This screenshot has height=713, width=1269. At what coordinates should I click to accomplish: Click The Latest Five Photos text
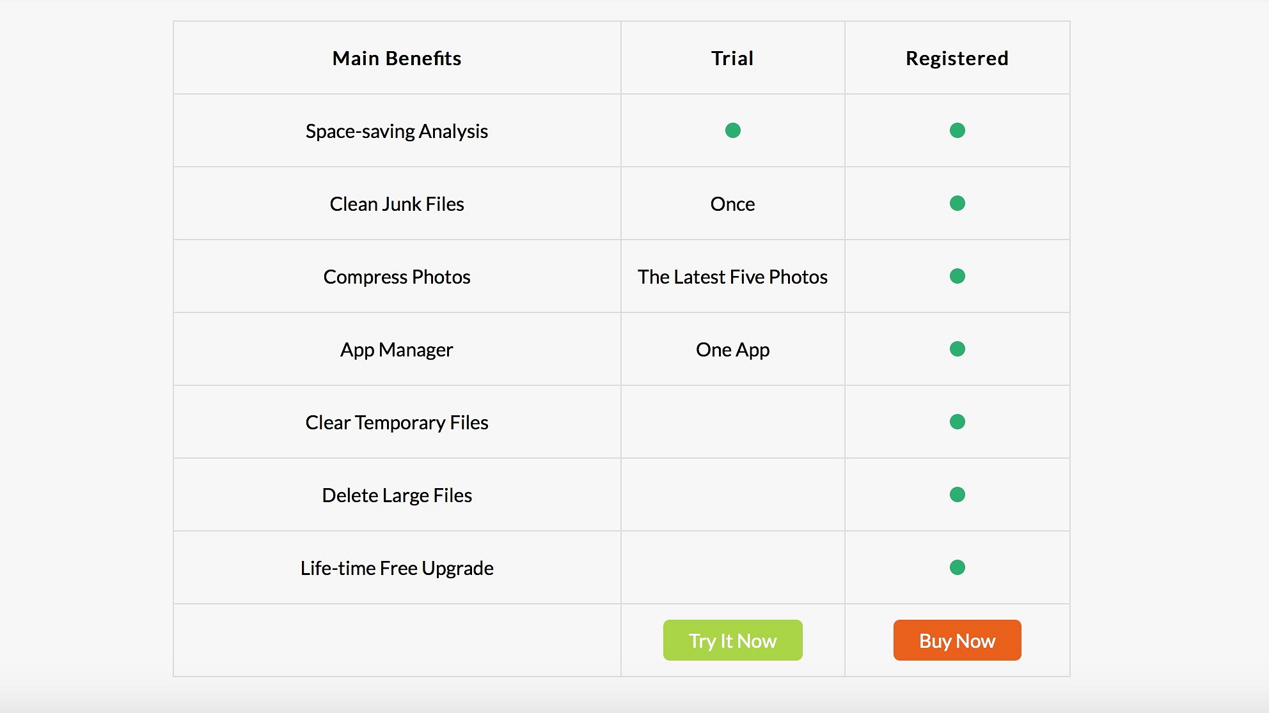732,277
